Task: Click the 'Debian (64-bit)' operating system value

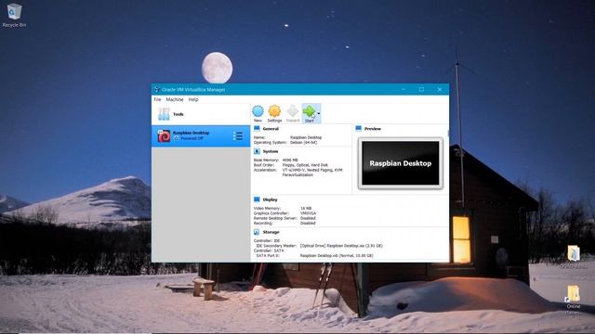Action: pyautogui.click(x=303, y=142)
